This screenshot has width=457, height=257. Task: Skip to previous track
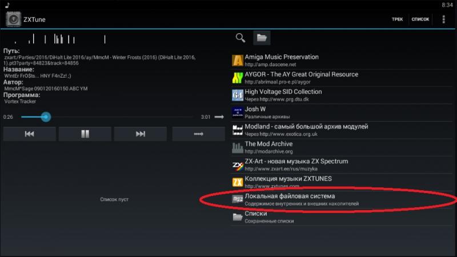[30, 134]
